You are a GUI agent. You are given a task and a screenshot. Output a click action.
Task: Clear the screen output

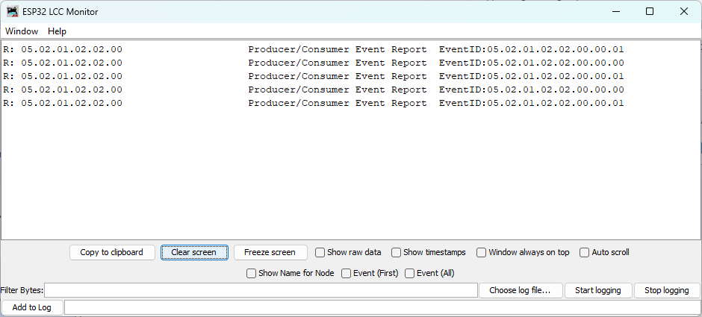[x=194, y=252]
